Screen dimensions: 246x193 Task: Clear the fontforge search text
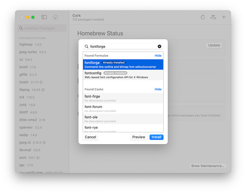160,46
